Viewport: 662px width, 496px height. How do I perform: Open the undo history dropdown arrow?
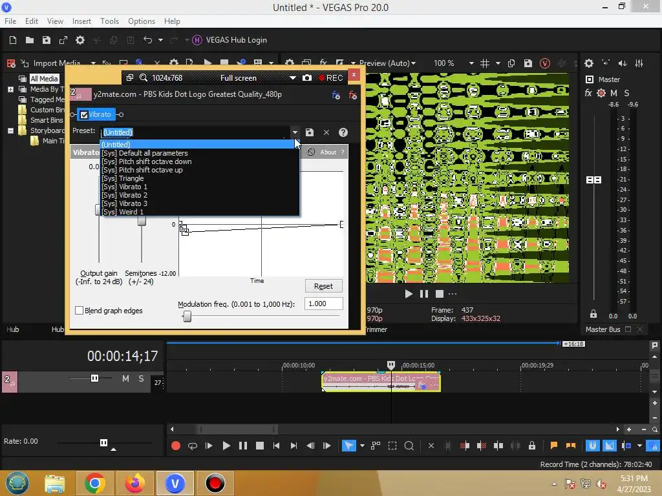pyautogui.click(x=160, y=40)
